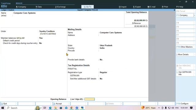Collapse the right button bar arrow
The image size is (196, 110).
coord(195,15)
